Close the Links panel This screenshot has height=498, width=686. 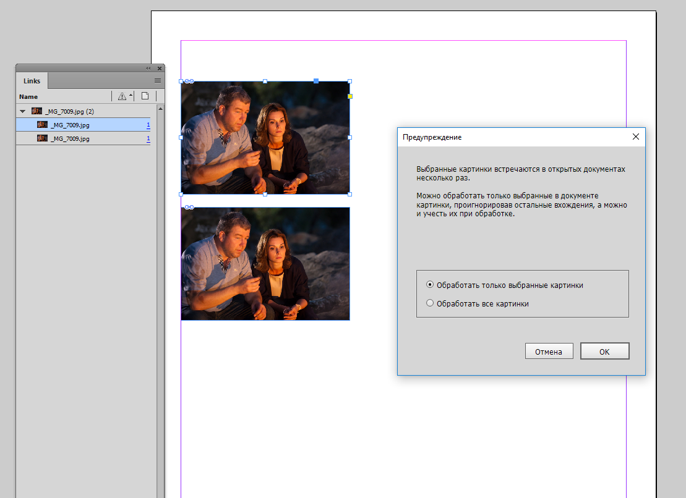160,68
